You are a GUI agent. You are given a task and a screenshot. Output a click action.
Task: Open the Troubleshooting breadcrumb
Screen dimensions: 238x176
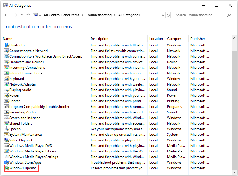coord(99,15)
